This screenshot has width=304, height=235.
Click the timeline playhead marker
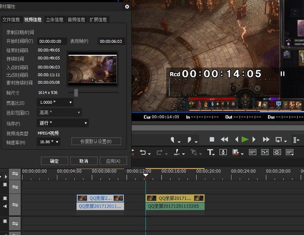pyautogui.click(x=145, y=175)
